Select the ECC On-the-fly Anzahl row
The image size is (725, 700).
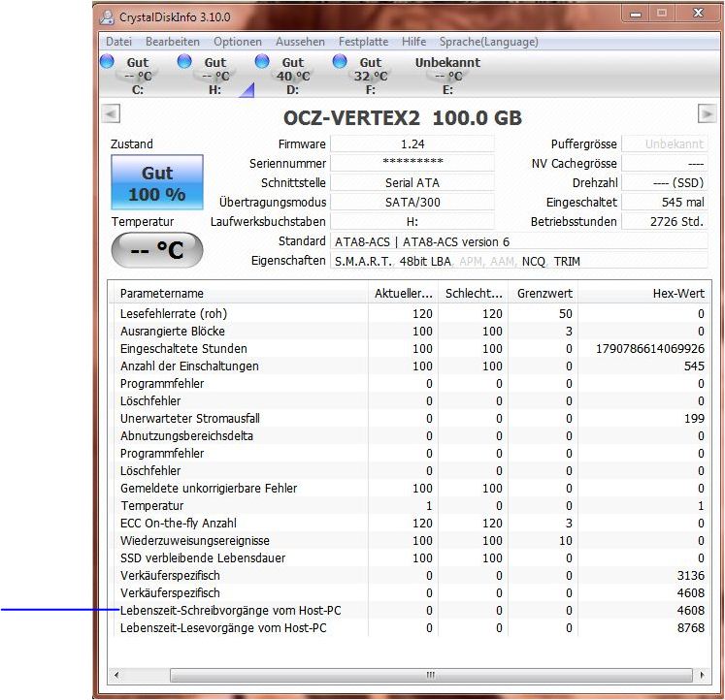pos(410,524)
